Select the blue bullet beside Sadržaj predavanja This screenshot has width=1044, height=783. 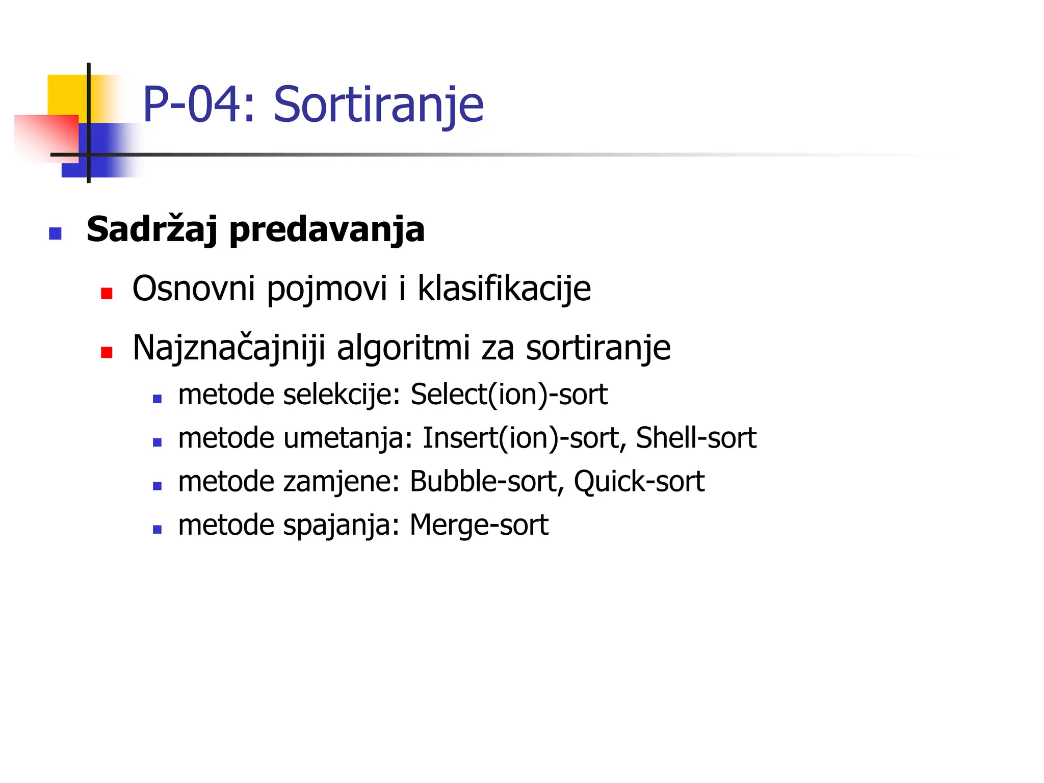[x=55, y=233]
